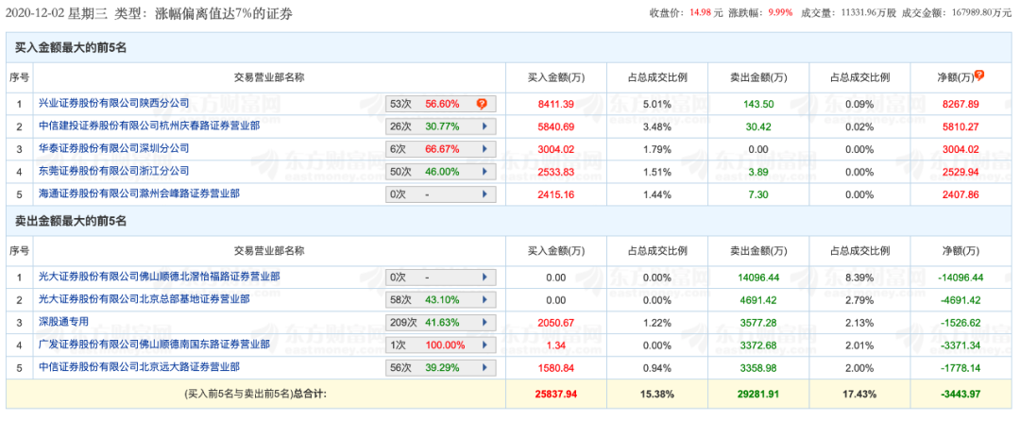Click orange help icon beside 56.60%
The image size is (1020, 421).
point(481,104)
